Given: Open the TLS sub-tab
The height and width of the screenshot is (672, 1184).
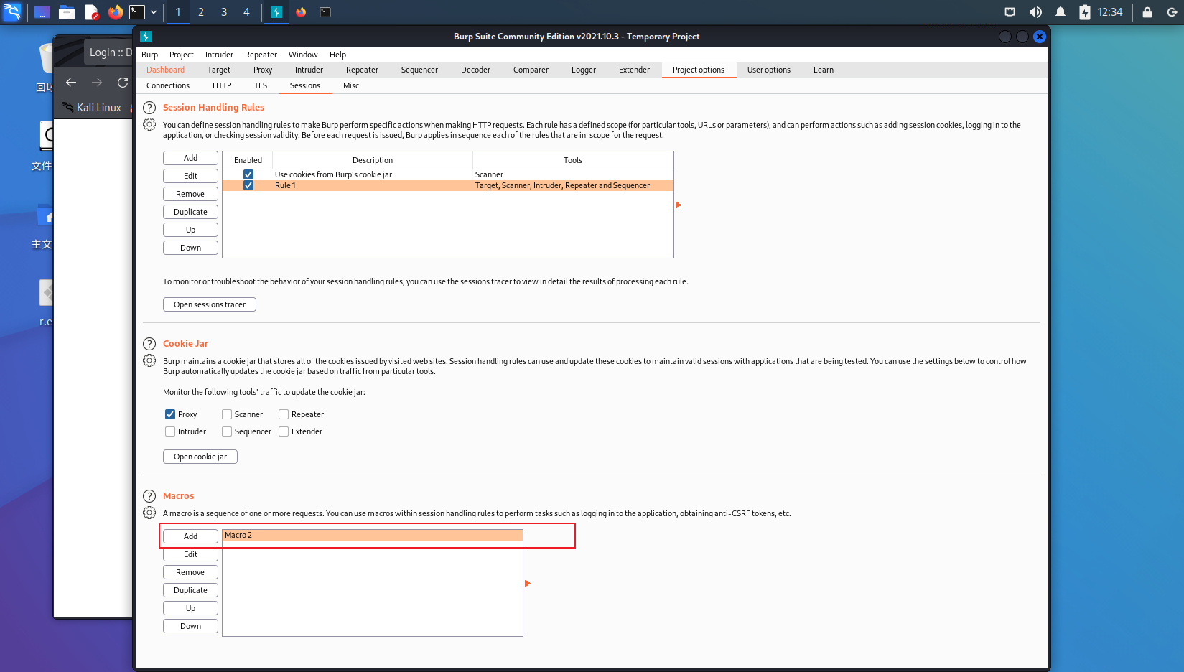Looking at the screenshot, I should [261, 85].
